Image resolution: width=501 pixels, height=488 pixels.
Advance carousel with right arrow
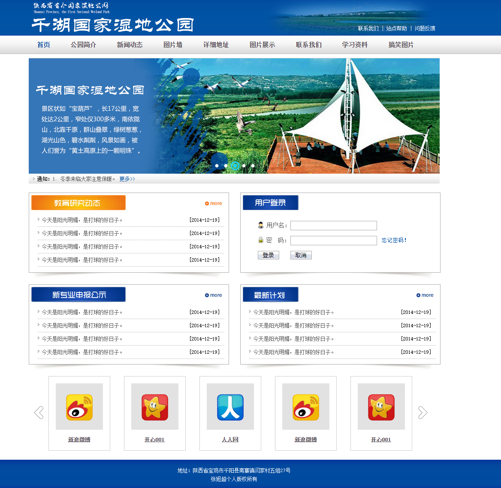click(422, 412)
